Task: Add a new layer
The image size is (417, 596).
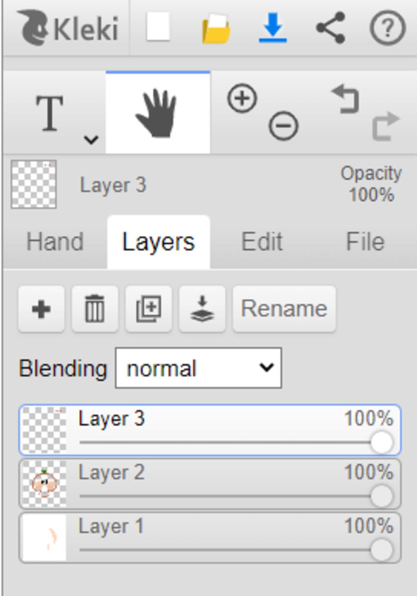Action: (x=41, y=309)
